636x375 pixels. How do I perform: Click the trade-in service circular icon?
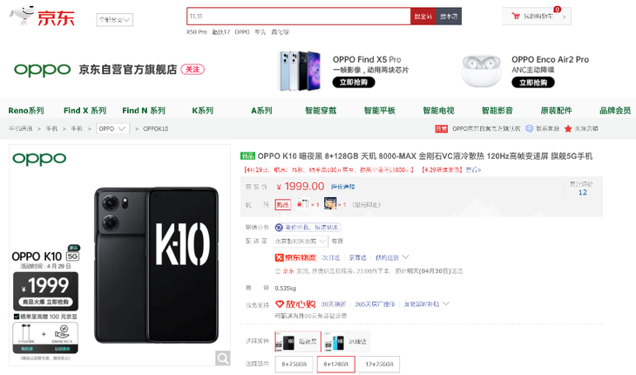[x=279, y=228]
